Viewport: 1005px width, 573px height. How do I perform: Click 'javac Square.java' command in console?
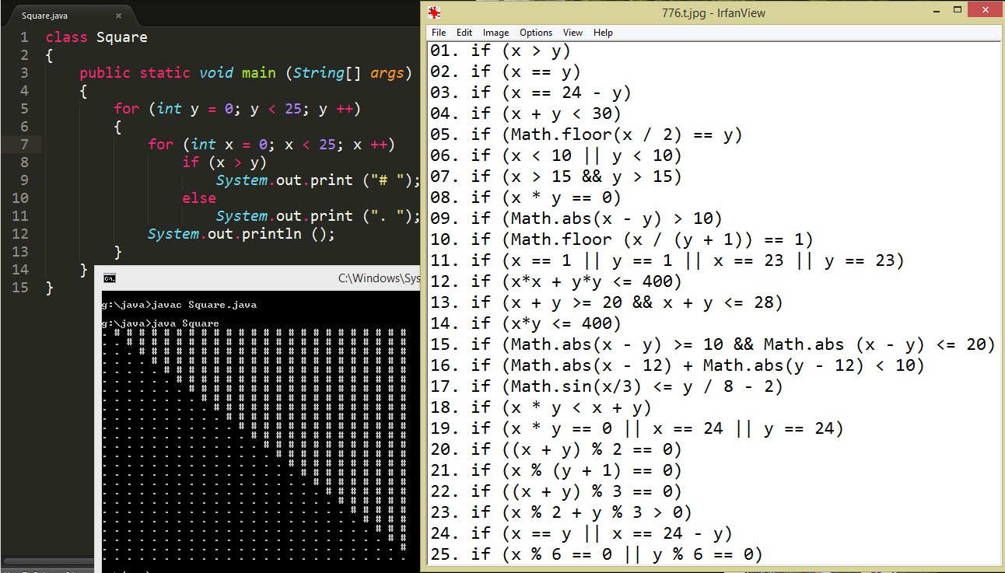[x=205, y=305]
